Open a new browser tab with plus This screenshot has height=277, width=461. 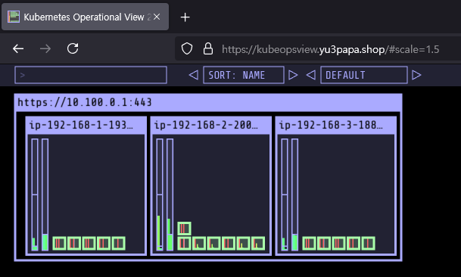(185, 17)
